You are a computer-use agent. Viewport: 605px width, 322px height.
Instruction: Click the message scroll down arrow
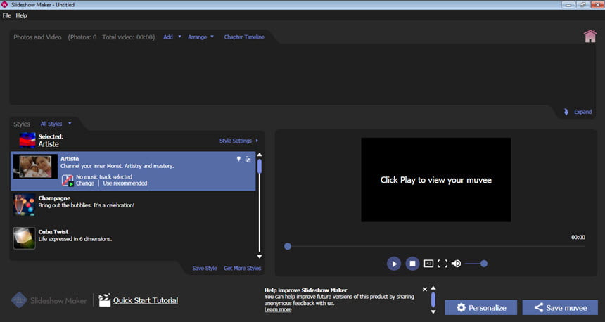click(x=433, y=311)
